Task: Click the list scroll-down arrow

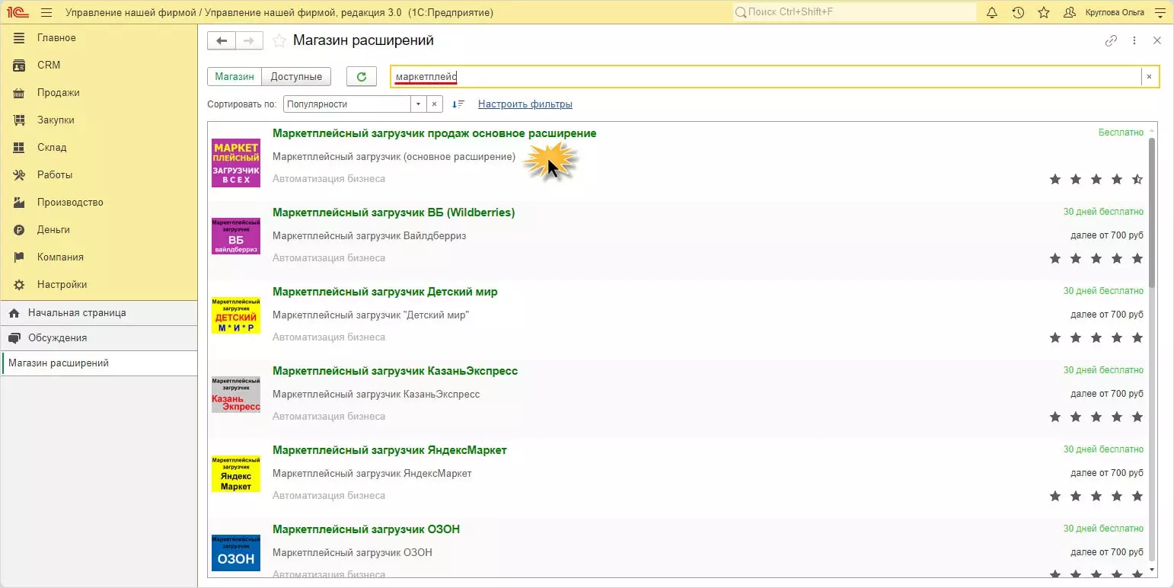Action: 1152,569
